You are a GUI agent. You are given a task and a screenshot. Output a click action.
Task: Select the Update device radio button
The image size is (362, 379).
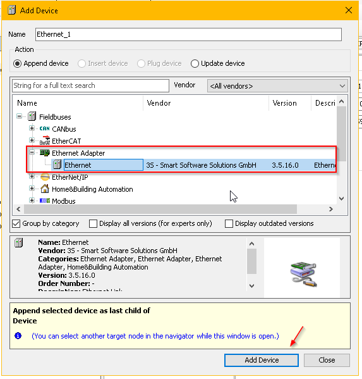195,63
